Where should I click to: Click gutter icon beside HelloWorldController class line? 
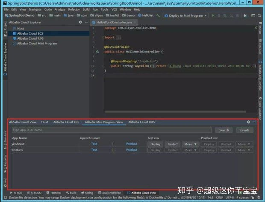pos(98,52)
